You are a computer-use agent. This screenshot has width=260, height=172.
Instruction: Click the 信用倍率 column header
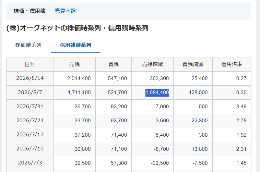(232, 64)
